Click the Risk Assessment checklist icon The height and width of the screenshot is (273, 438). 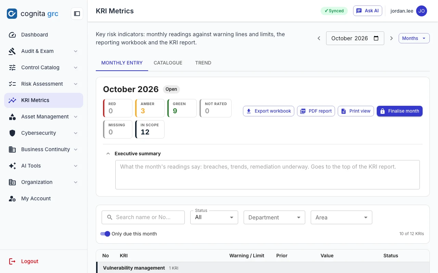coord(12,84)
